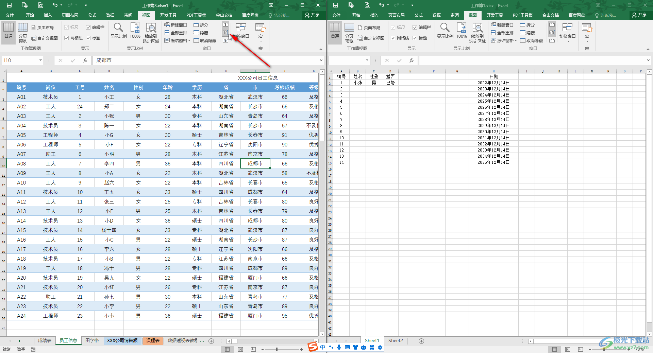The image size is (653, 353).
Task: Add new sheet in right window
Action: [421, 341]
